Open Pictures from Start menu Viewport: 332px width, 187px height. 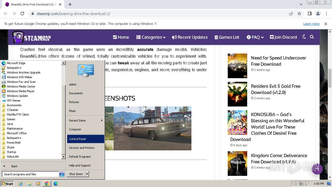[74, 102]
